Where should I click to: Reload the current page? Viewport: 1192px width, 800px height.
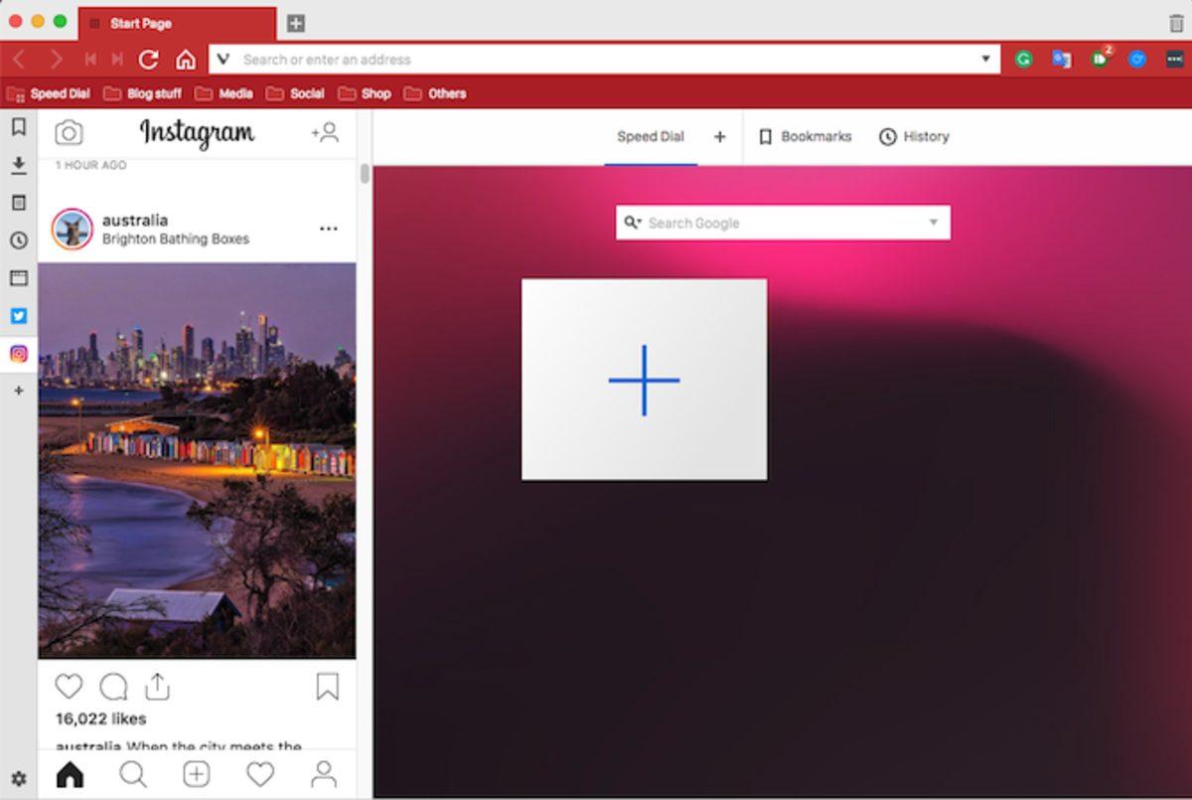point(148,59)
